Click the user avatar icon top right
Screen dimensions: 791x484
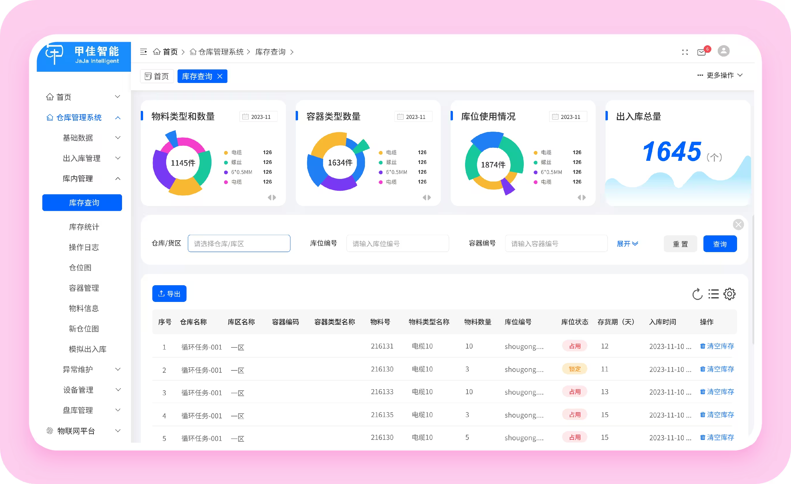(723, 51)
